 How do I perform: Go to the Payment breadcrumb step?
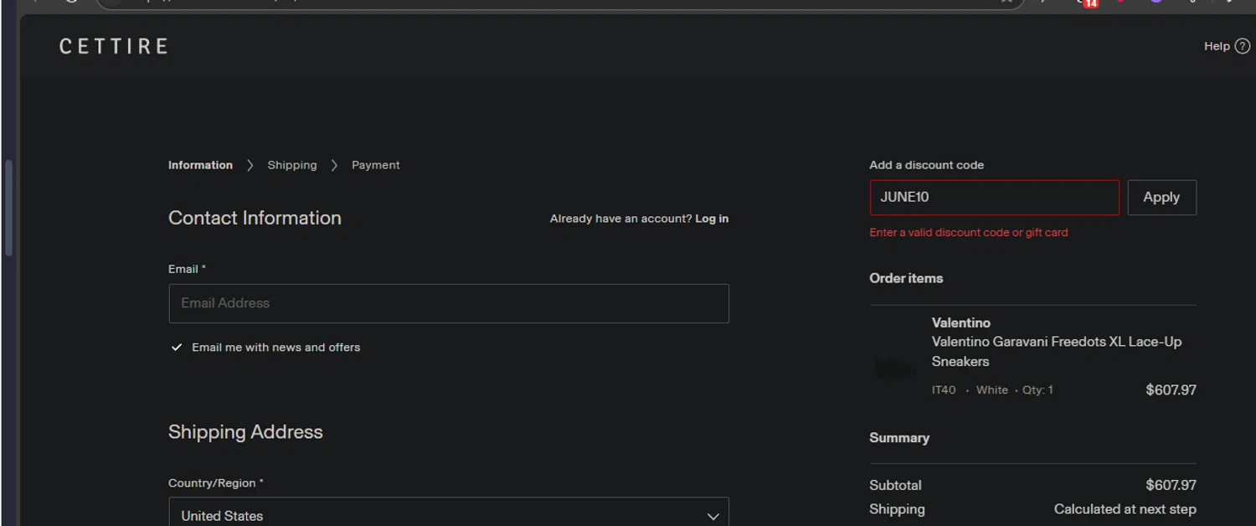pyautogui.click(x=375, y=165)
